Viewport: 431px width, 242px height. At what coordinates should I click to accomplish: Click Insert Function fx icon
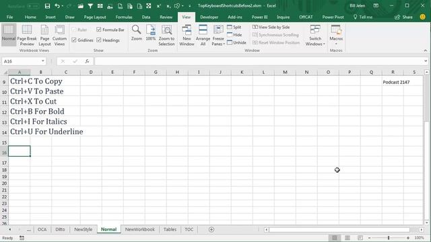pyautogui.click(x=87, y=61)
